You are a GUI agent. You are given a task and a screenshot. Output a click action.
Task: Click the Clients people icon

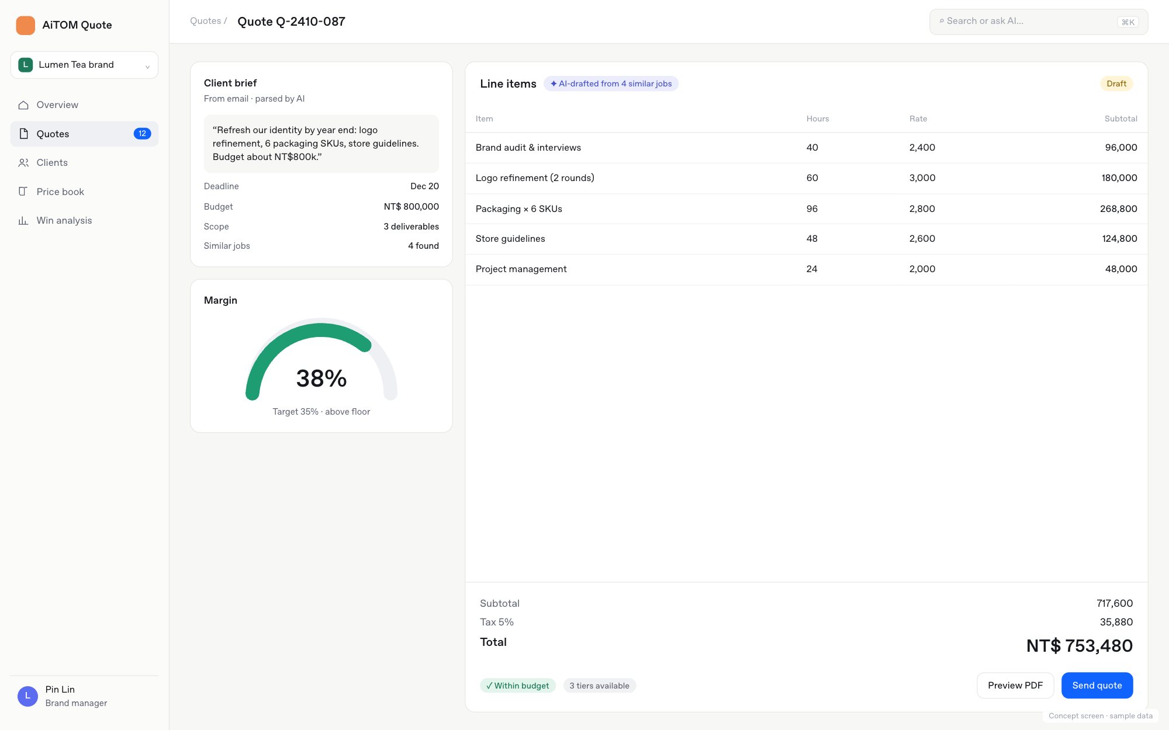[23, 163]
